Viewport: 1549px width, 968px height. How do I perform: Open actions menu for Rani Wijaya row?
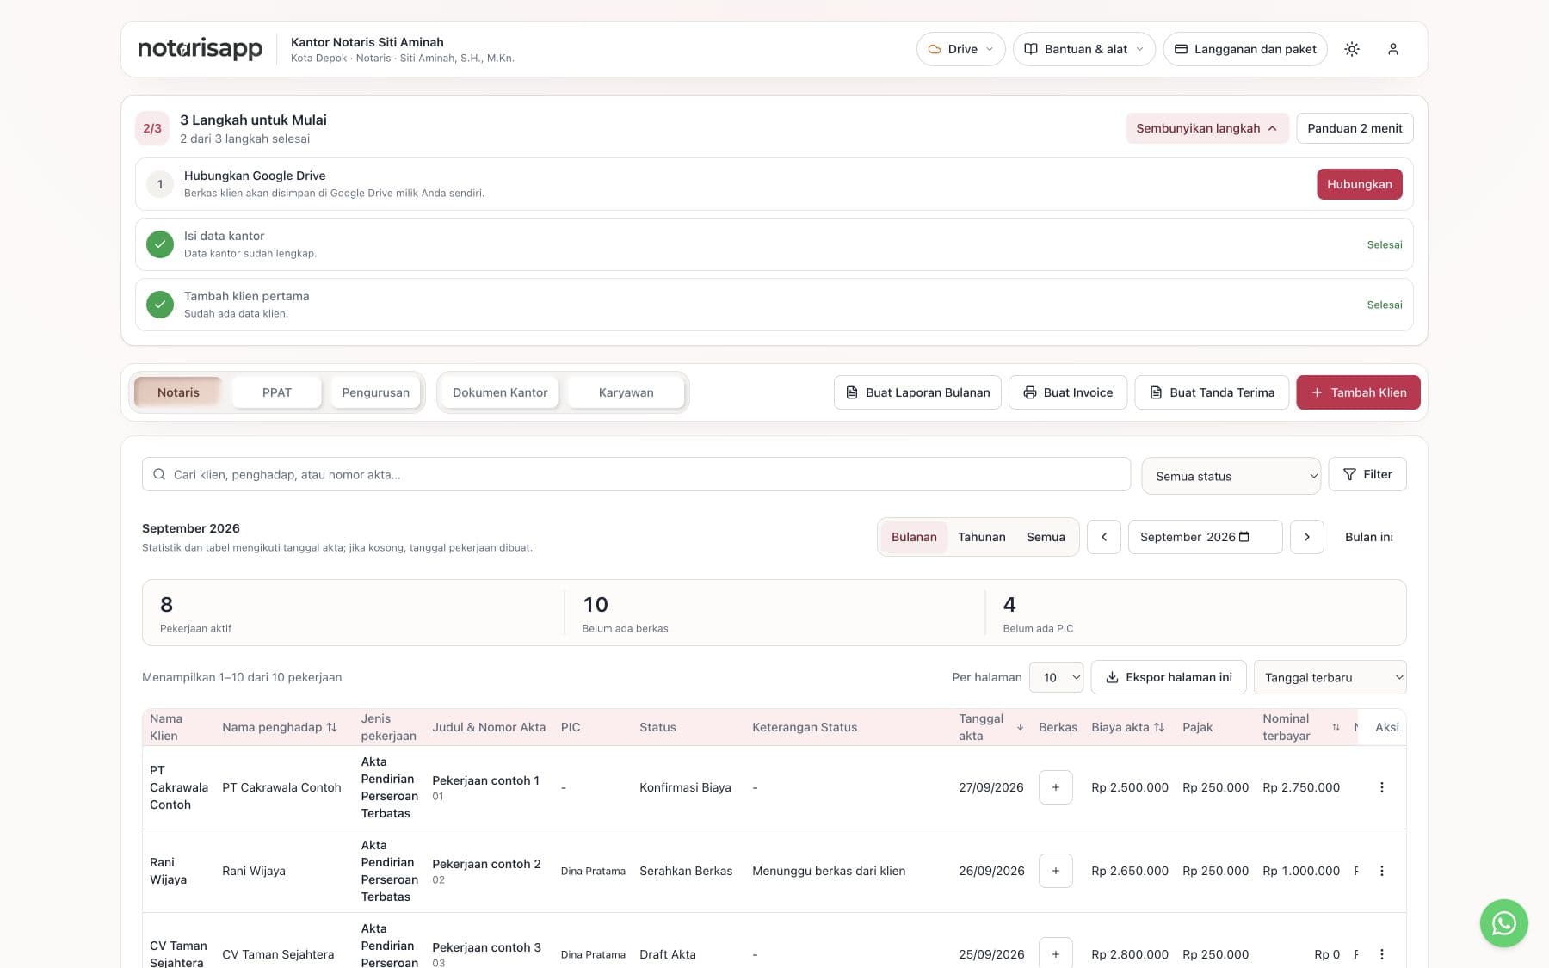[1381, 871]
